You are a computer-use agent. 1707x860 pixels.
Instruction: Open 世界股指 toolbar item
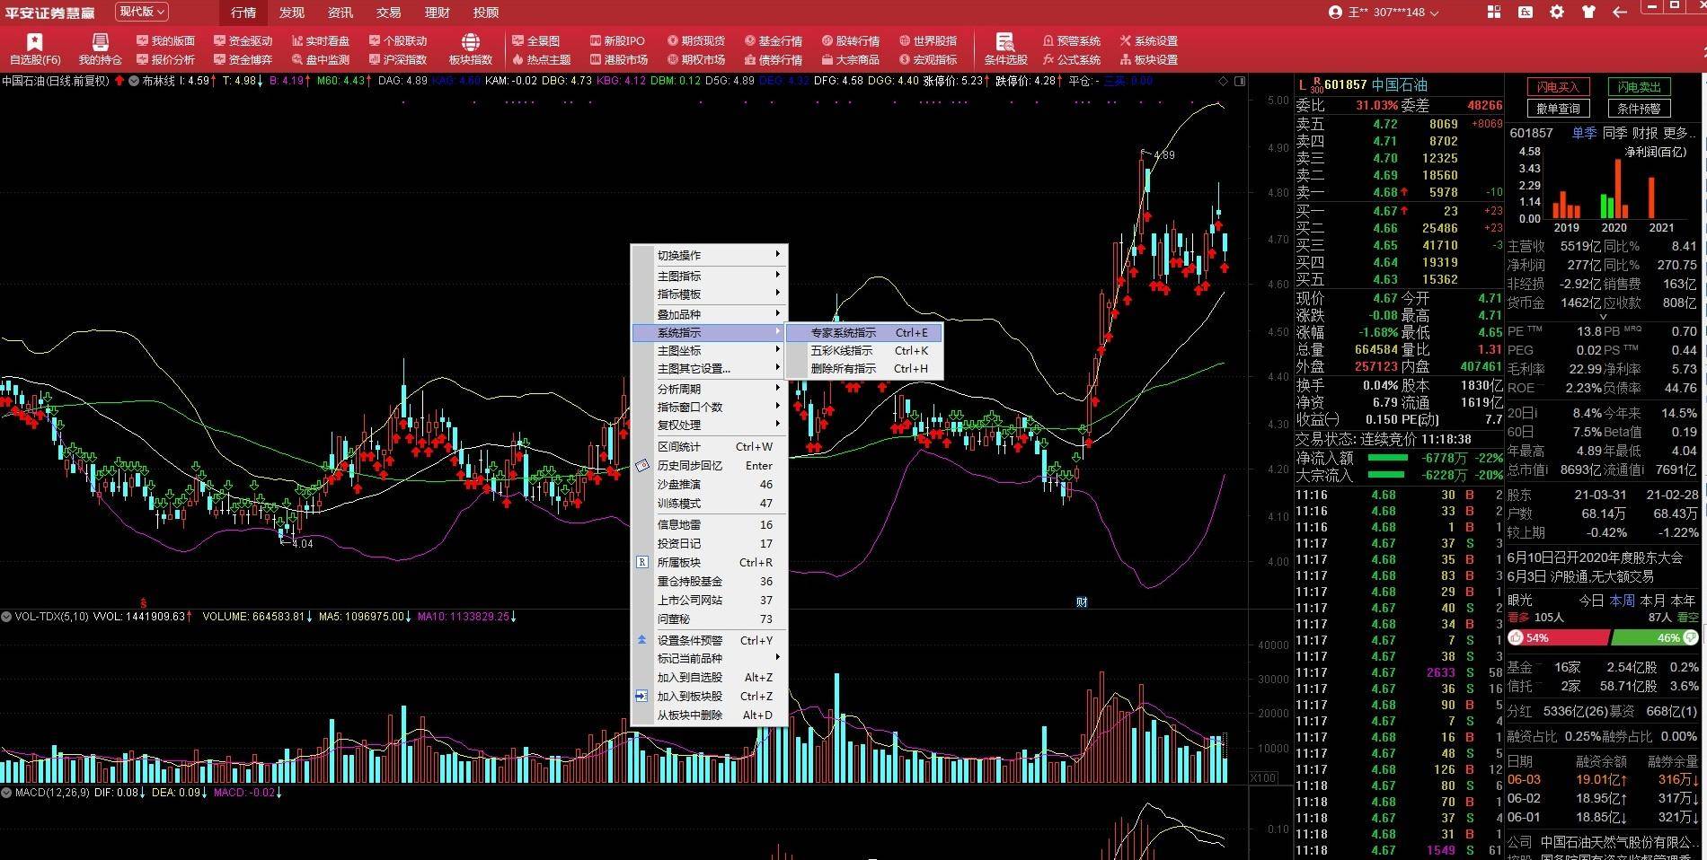(x=927, y=40)
